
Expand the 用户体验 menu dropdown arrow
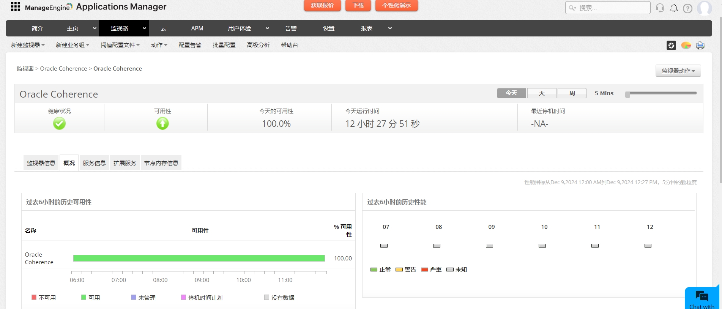click(267, 28)
